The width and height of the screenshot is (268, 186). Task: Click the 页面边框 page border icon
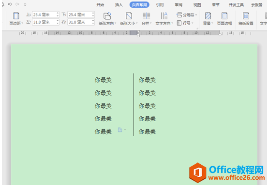224,16
